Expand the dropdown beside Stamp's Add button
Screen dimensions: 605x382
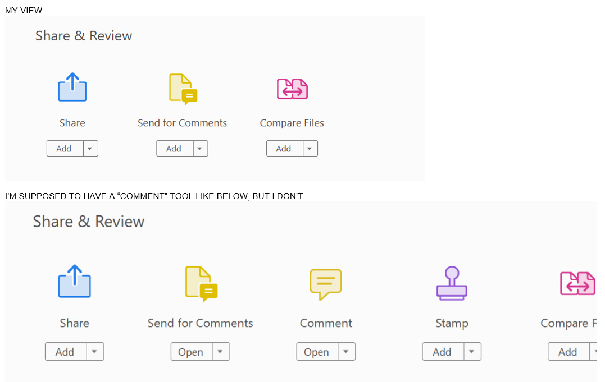coord(472,351)
